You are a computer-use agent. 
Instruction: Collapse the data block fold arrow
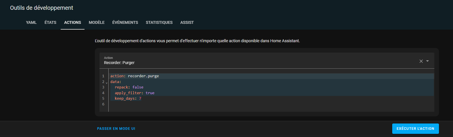coord(107,83)
